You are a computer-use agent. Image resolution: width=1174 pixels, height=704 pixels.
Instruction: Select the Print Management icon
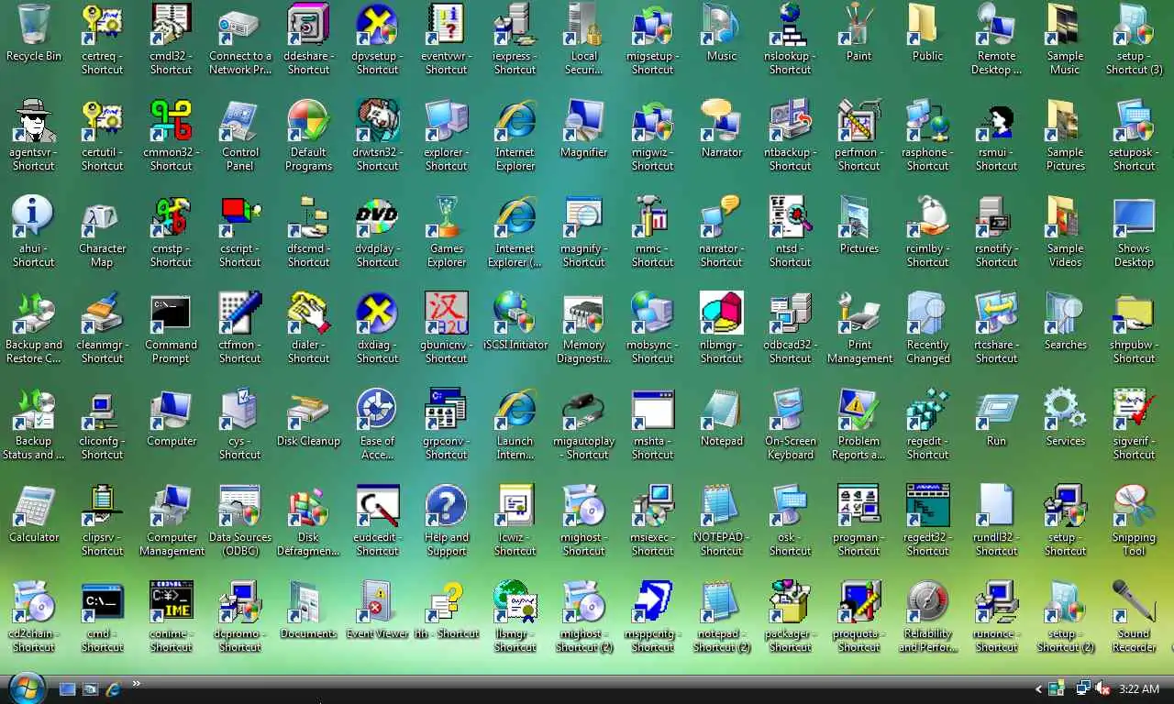point(859,313)
